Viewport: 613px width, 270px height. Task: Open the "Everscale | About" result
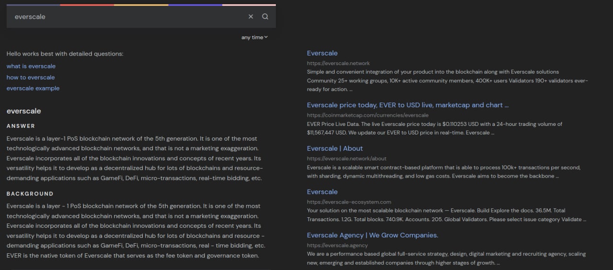click(x=335, y=148)
